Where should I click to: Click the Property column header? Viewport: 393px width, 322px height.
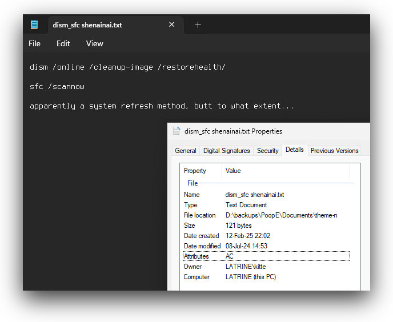coord(200,171)
